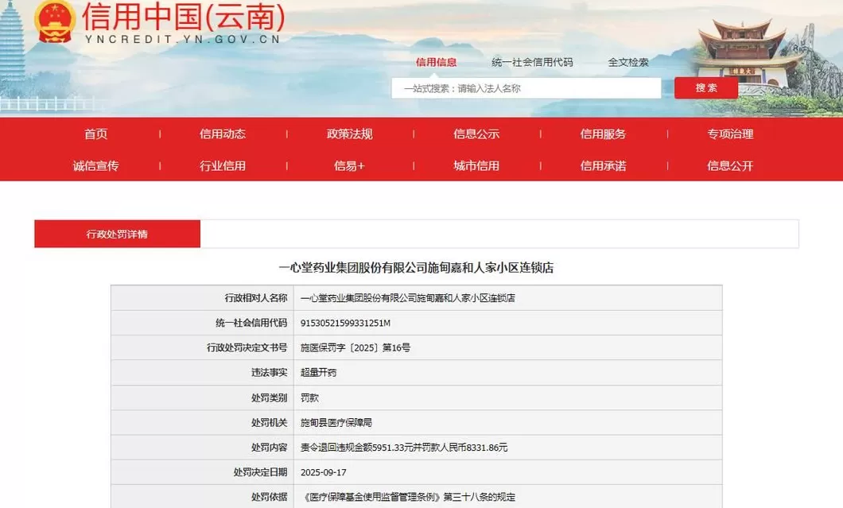Go to the 诚信宣传 section
This screenshot has height=508, width=843.
point(95,166)
